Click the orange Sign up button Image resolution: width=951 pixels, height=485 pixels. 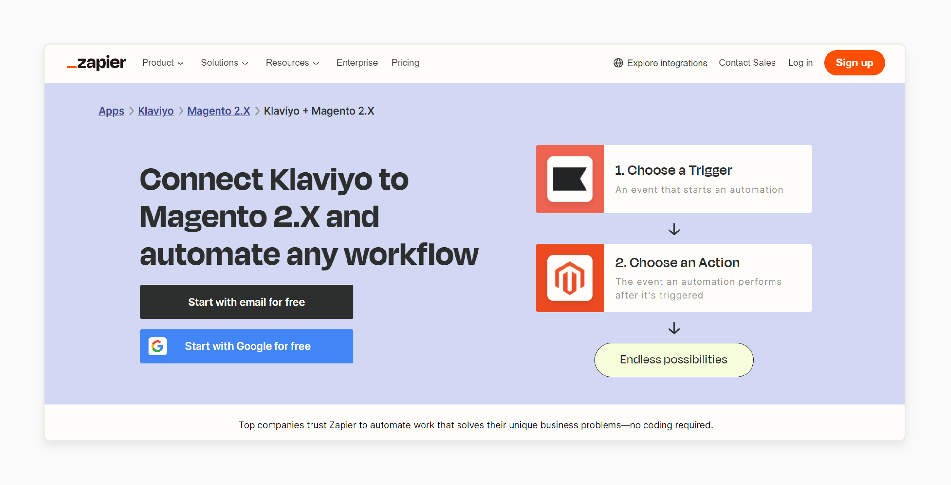pyautogui.click(x=854, y=63)
